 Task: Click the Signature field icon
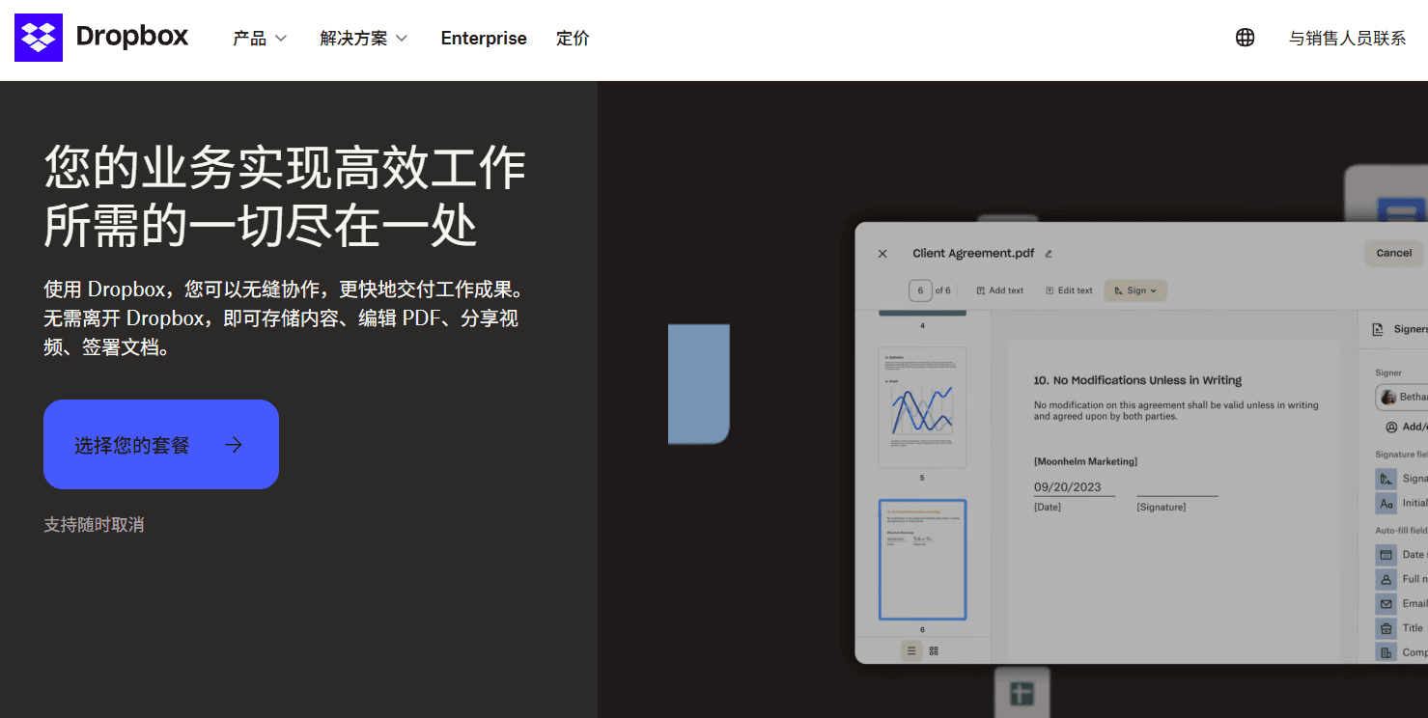click(x=1386, y=479)
